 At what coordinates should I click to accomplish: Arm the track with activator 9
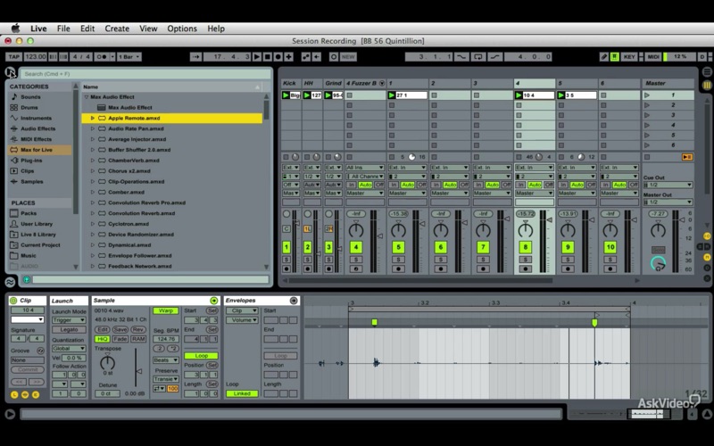pyautogui.click(x=568, y=269)
